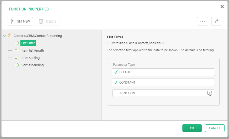The image size is (229, 139).
Task: Collapse the Contoso.CRM.ContactRendering tree node
Action: click(x=4, y=36)
